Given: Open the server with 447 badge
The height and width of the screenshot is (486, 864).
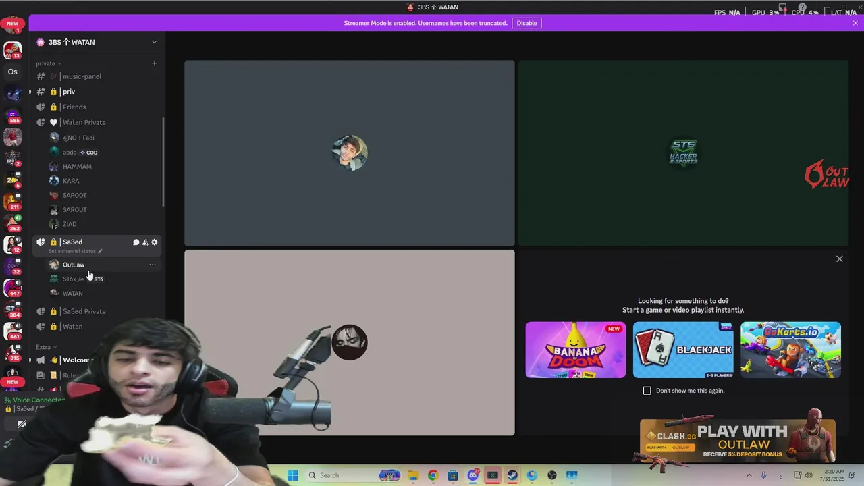Looking at the screenshot, I should [x=12, y=288].
